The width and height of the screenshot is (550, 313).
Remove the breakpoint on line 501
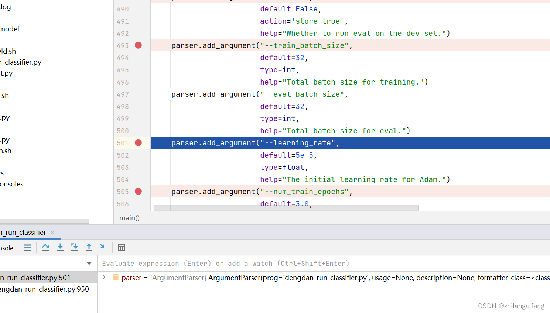[x=138, y=143]
